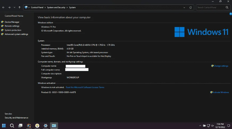Open the recent locations chevron beside Forward
This screenshot has width=232, height=129.
pos(15,7)
